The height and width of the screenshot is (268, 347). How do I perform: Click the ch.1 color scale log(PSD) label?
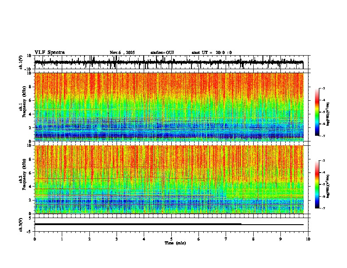tap(328, 114)
